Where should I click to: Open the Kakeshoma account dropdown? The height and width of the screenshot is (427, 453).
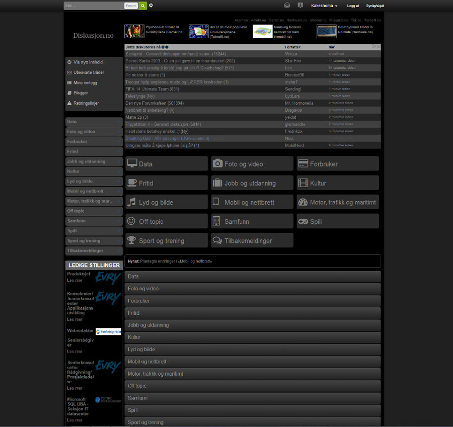[326, 5]
